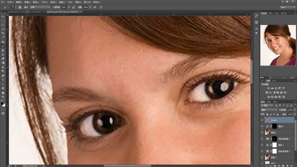Select the Clone Stamp tool
Viewport: 297px width, 167px height.
tap(3, 50)
